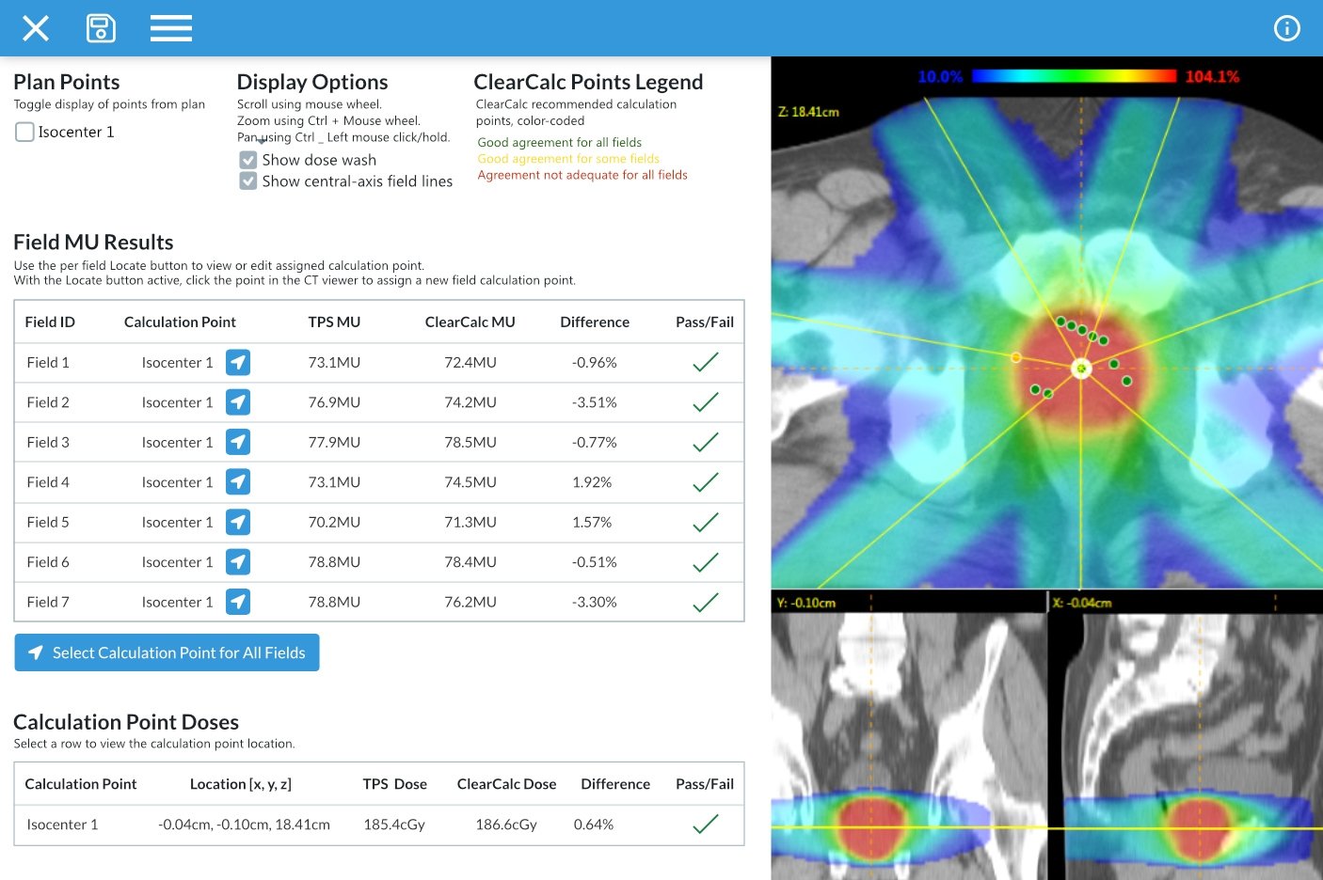Select the Locate icon in Field 4 row
This screenshot has width=1323, height=880.
click(238, 482)
